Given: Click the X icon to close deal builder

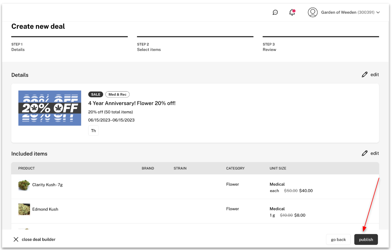Looking at the screenshot, I should click(16, 239).
